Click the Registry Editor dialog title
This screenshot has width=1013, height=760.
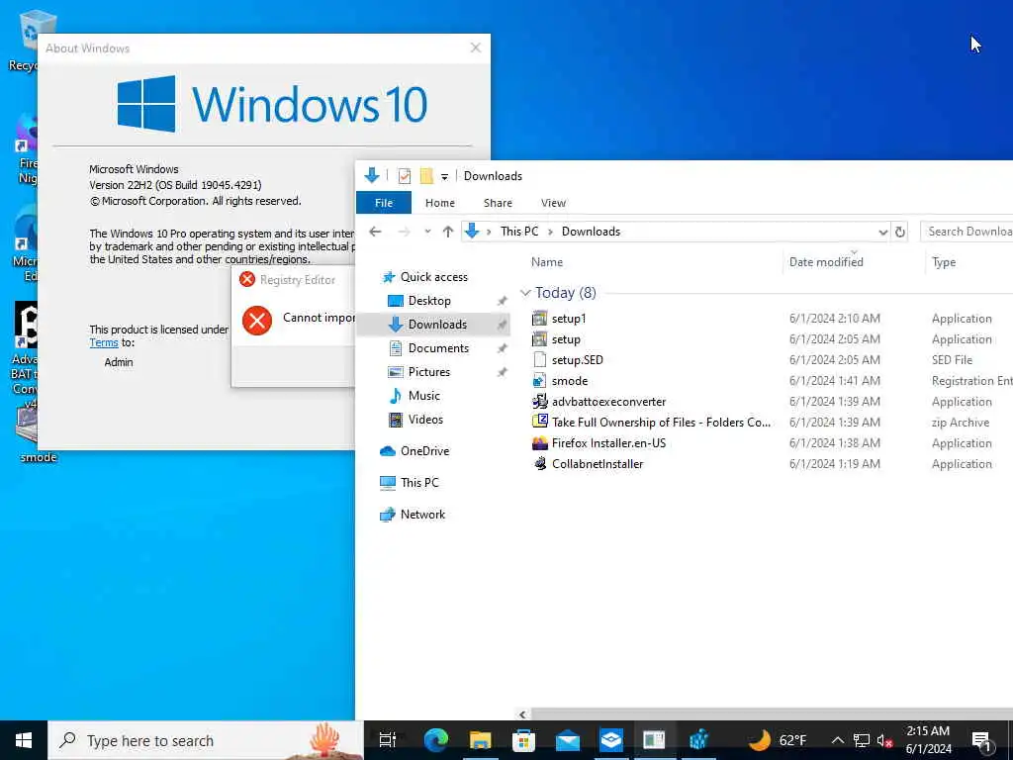[297, 280]
